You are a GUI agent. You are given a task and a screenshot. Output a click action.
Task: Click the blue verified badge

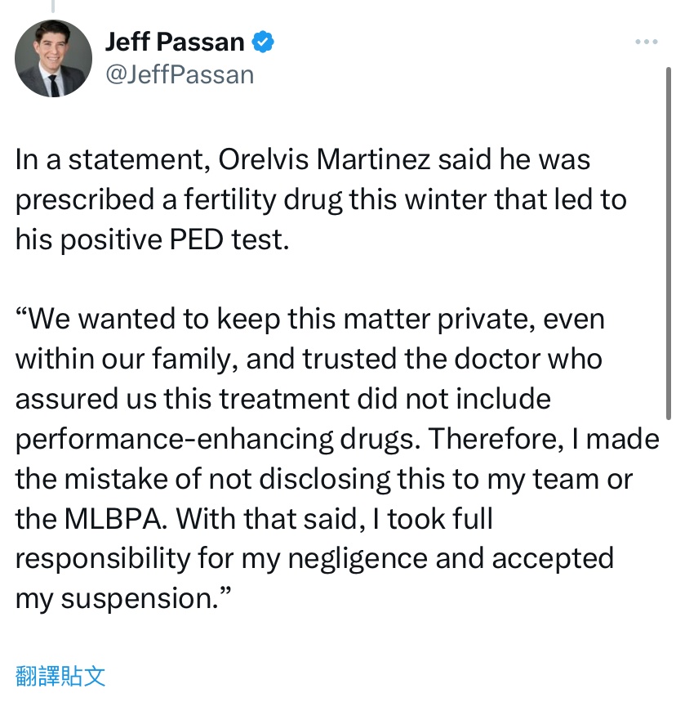pyautogui.click(x=262, y=42)
